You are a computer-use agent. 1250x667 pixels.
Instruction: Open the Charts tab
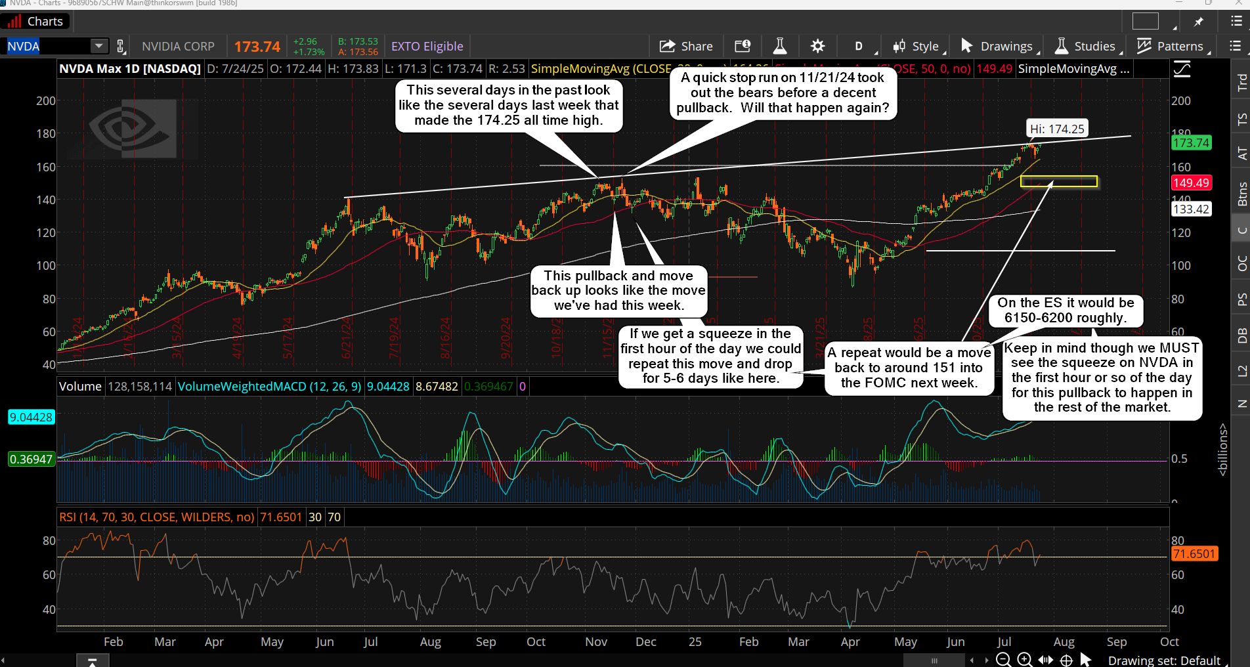pos(35,21)
